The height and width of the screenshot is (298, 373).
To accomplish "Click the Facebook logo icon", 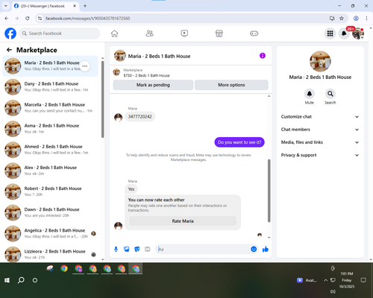I will pyautogui.click(x=10, y=34).
